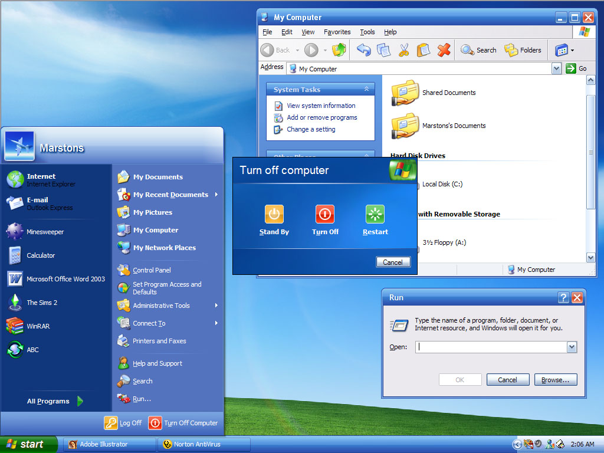Click My Computer window scroll down arrow
604x453 pixels.
click(x=591, y=257)
